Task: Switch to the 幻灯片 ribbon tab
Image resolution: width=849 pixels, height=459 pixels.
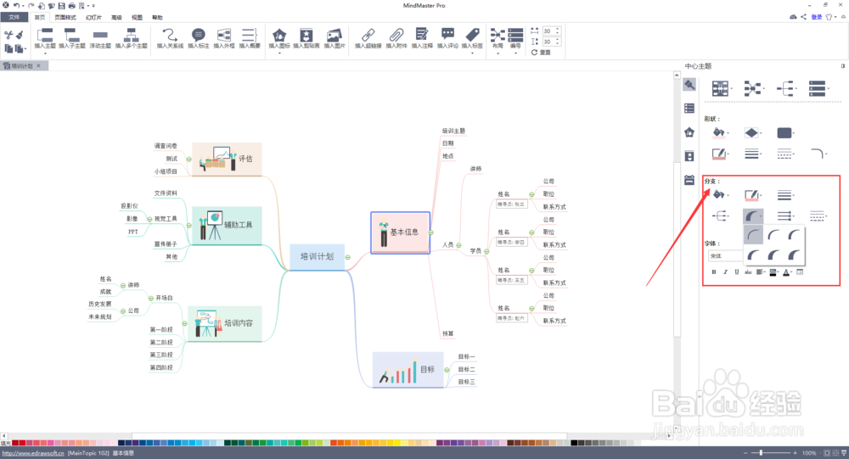Action: point(93,17)
